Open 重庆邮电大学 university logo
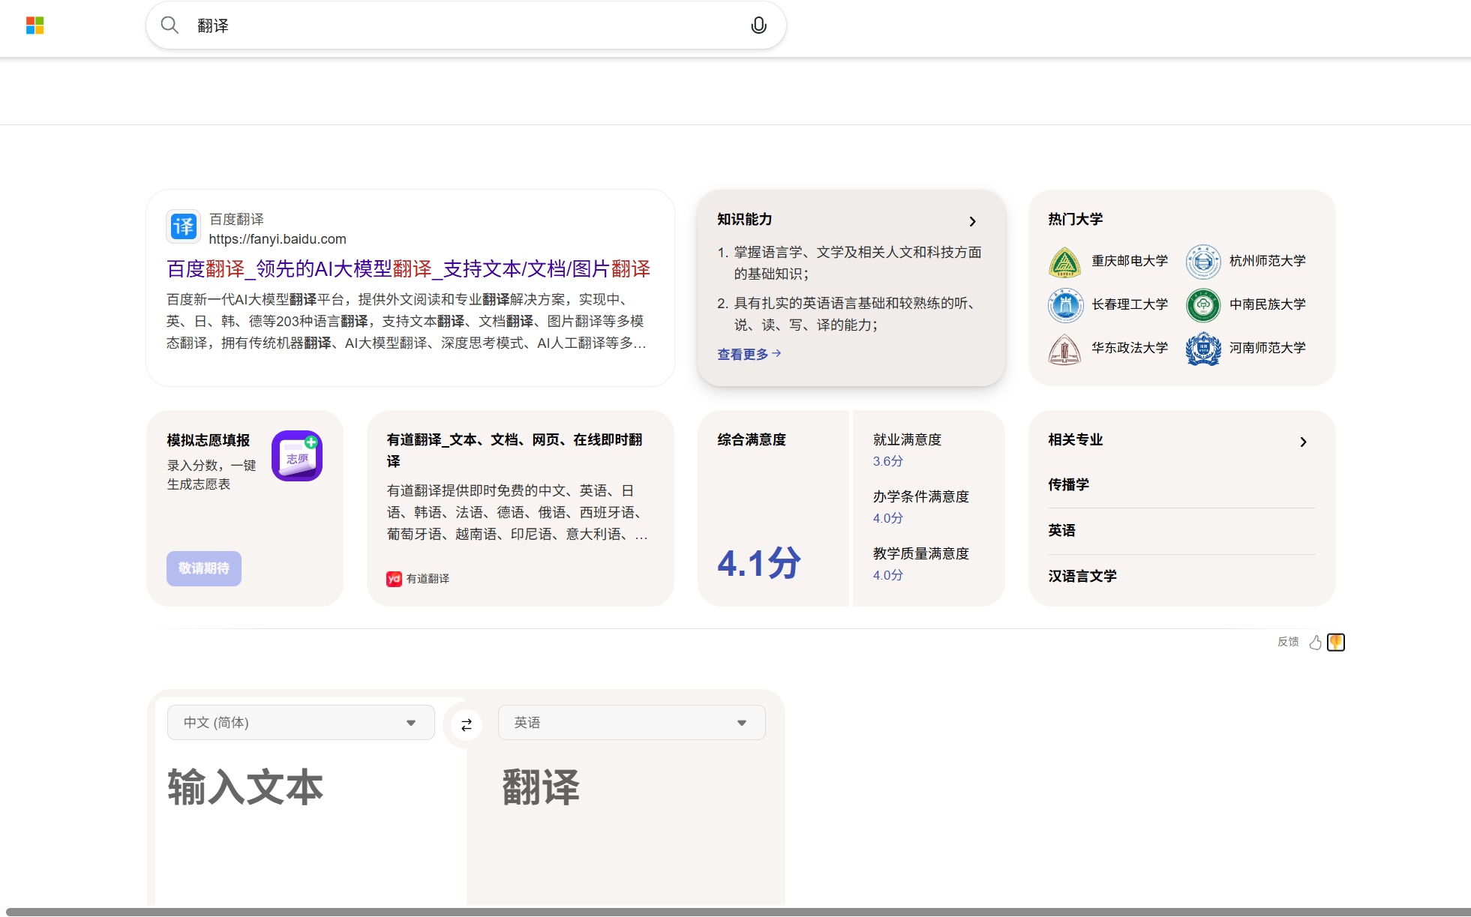 [x=1064, y=262]
